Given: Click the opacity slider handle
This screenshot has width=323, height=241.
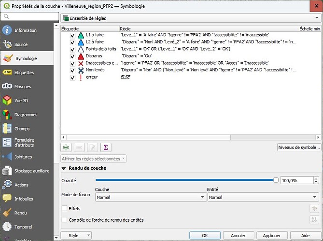Looking at the screenshot, I should click(276, 180).
